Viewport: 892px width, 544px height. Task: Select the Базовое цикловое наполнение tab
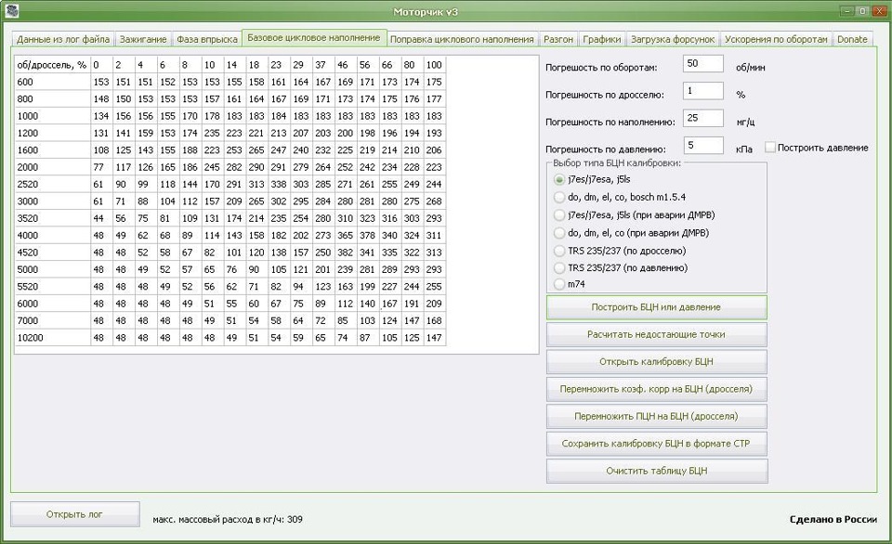tap(314, 37)
